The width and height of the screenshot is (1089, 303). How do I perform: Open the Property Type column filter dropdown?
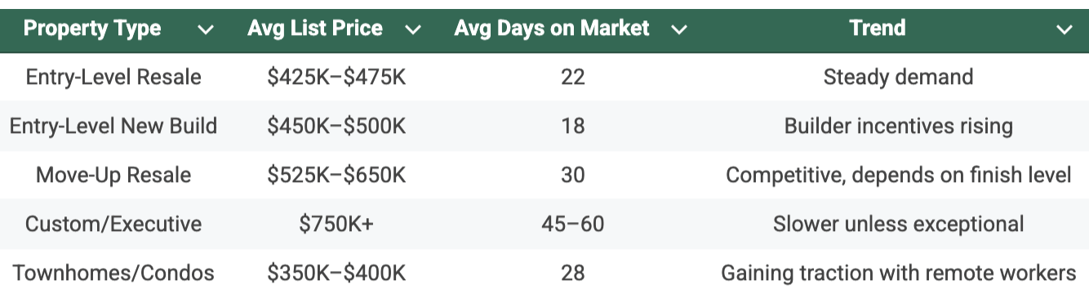click(x=207, y=30)
